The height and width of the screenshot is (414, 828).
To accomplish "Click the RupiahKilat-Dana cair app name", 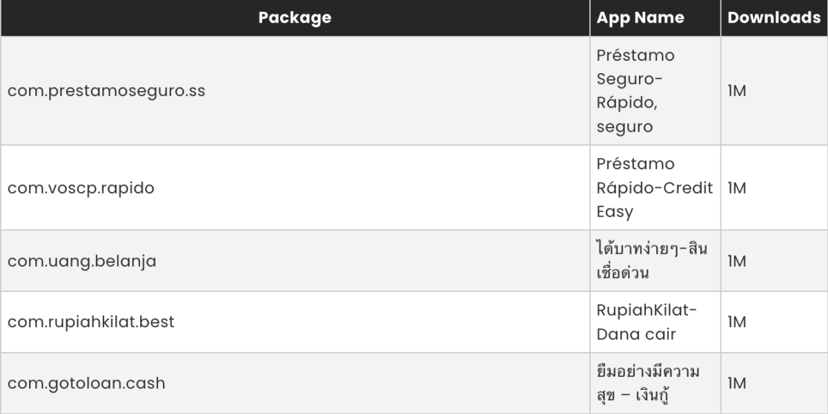I will click(x=647, y=322).
